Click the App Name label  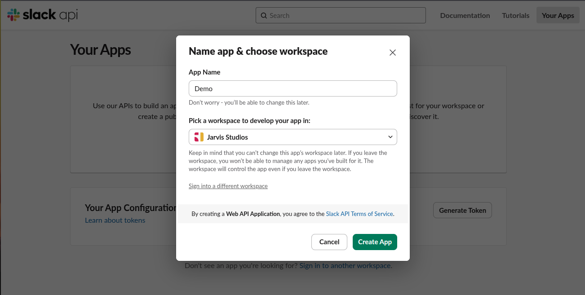click(204, 72)
